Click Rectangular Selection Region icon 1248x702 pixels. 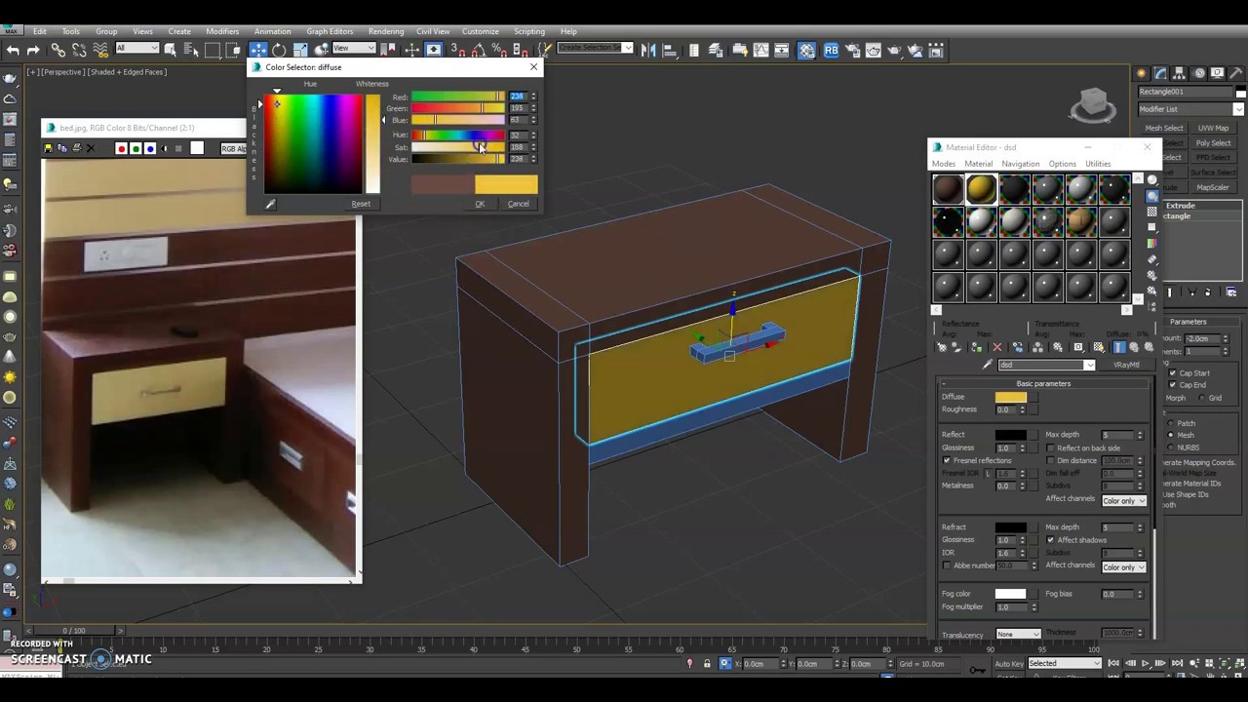pos(212,50)
